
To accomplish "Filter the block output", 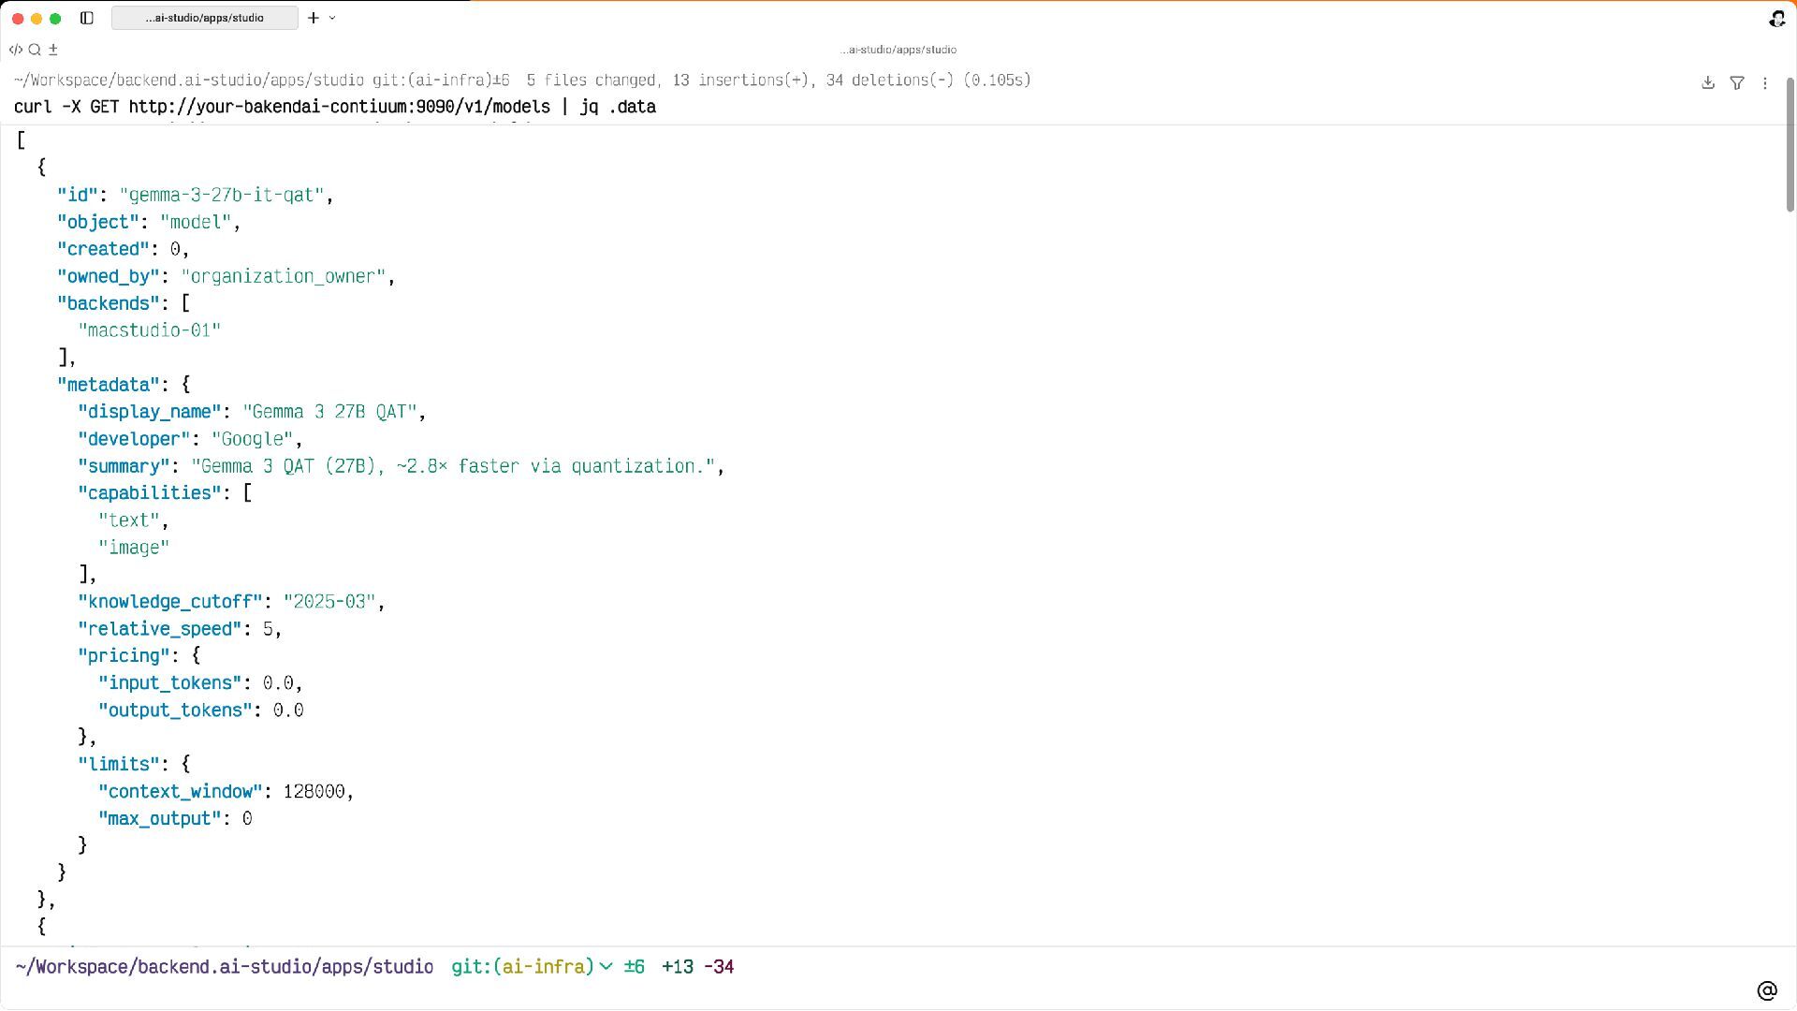I will pyautogui.click(x=1737, y=82).
